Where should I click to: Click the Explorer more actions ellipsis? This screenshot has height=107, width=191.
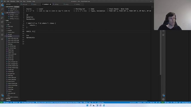pyautogui.click(x=17, y=4)
